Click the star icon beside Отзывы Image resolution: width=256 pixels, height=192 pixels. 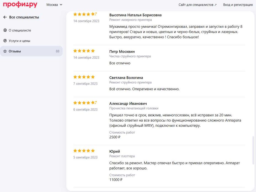point(5,51)
